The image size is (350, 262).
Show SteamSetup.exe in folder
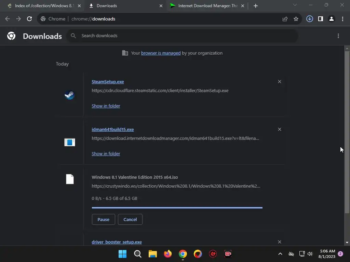click(106, 106)
